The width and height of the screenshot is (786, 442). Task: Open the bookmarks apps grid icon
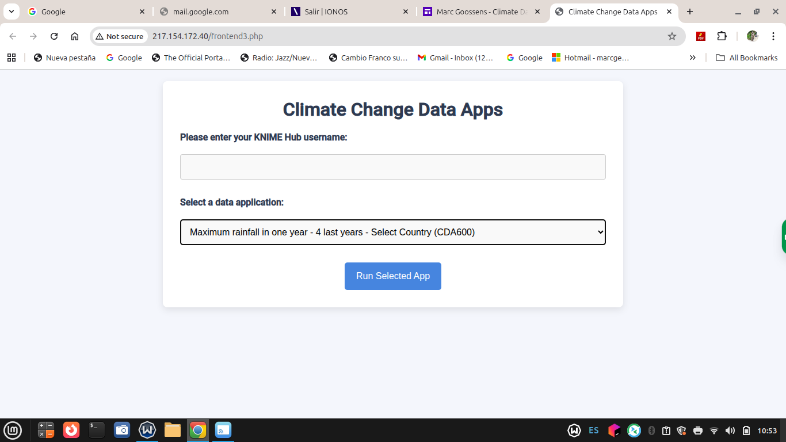(12, 58)
